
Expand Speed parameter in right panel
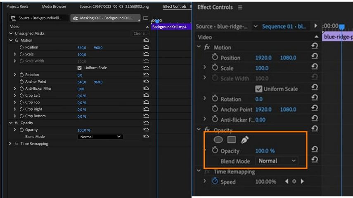pos(205,181)
